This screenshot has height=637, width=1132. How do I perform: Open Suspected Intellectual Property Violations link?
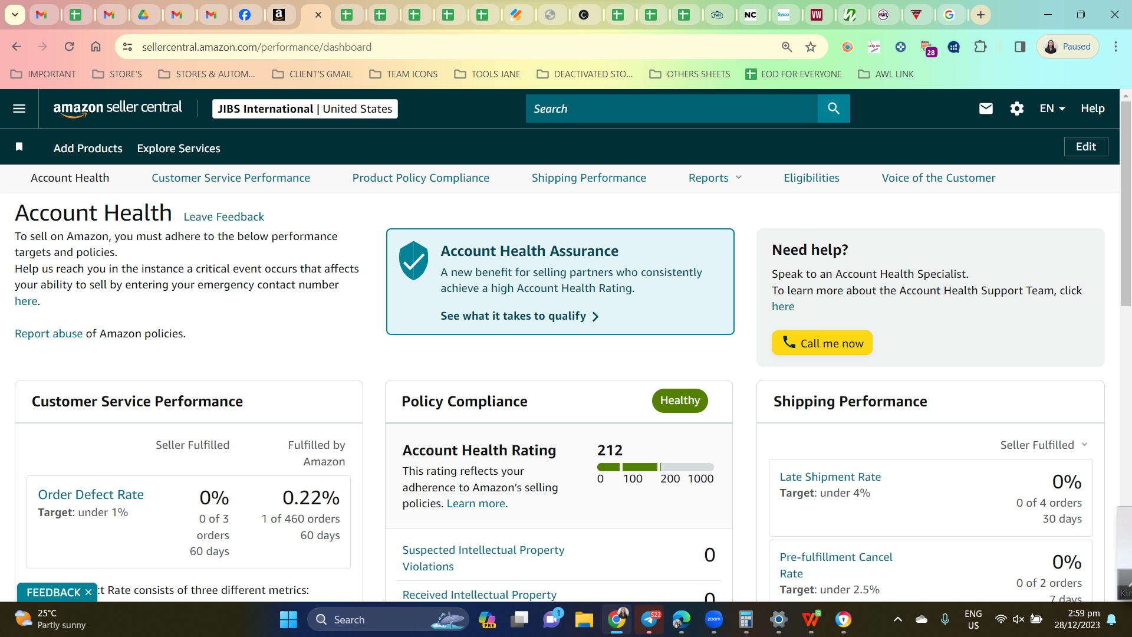tap(483, 558)
